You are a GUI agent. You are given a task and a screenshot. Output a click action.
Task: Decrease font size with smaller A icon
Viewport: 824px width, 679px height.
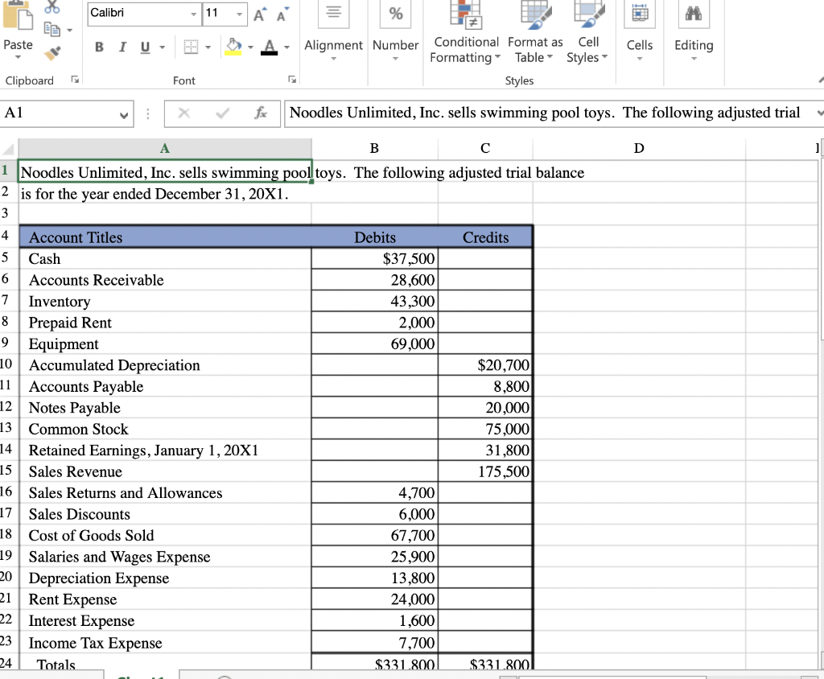[282, 14]
